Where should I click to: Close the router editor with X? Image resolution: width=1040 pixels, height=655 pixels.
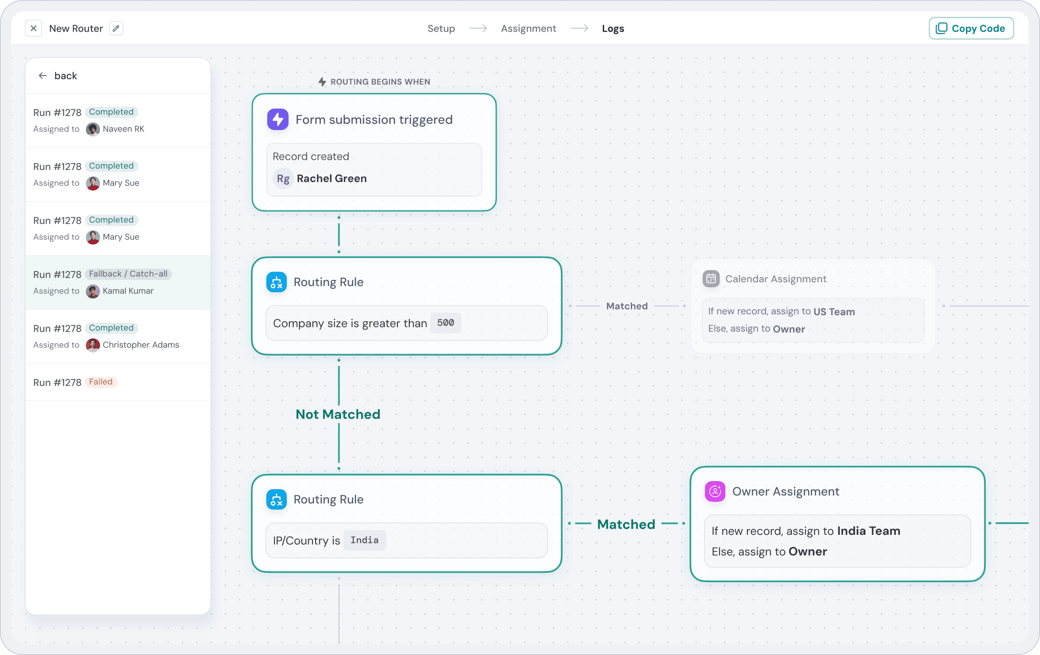(x=33, y=28)
